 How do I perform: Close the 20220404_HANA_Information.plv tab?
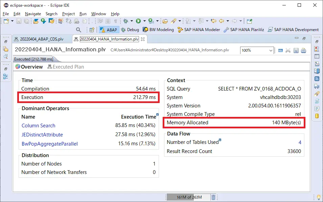tap(143, 39)
